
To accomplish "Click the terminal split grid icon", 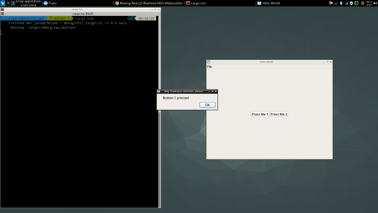I will point(2,14).
